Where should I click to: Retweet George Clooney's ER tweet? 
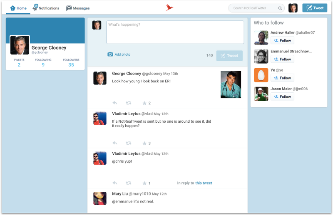(129, 103)
